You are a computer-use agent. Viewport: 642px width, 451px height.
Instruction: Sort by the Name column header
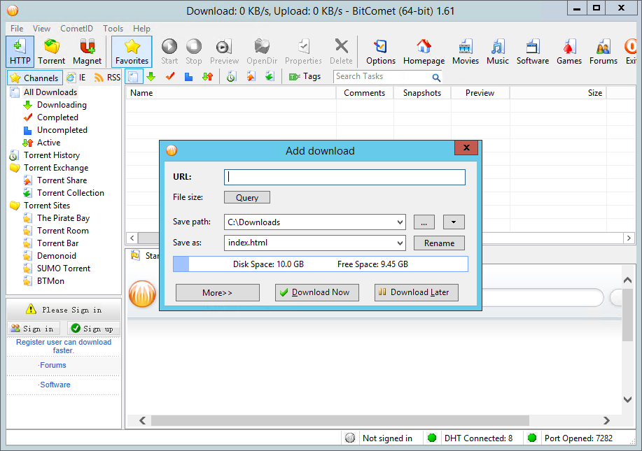230,93
